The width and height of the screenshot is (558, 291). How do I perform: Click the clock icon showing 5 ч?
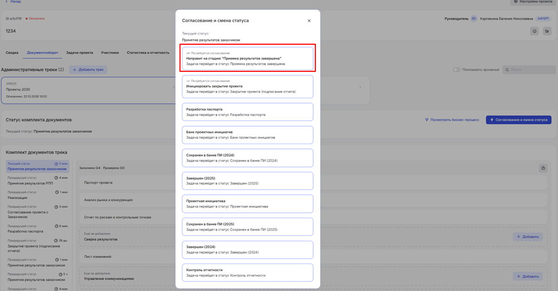point(60,274)
